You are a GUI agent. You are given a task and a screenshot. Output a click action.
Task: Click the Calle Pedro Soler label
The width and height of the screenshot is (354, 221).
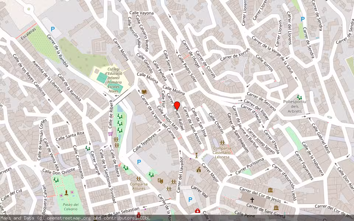pyautogui.click(x=187, y=68)
